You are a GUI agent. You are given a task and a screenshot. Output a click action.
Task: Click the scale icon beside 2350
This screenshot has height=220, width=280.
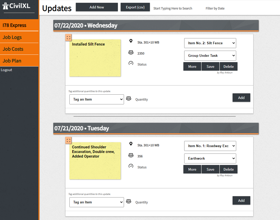(131, 52)
